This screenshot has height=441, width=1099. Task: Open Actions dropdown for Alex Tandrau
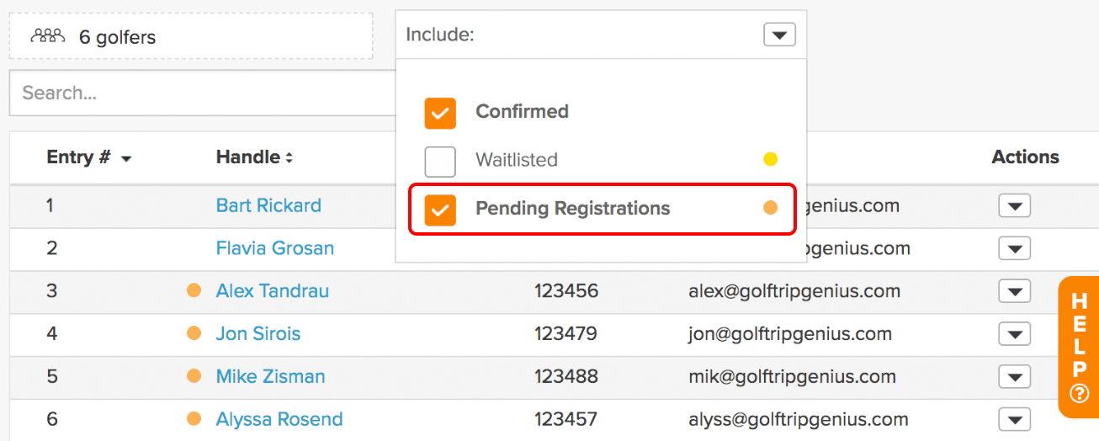pos(1015,291)
